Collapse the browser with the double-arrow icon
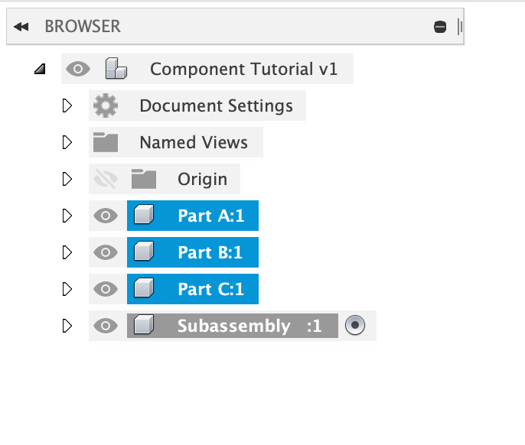This screenshot has height=445, width=525. (x=21, y=27)
